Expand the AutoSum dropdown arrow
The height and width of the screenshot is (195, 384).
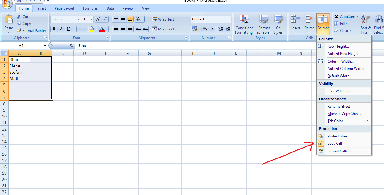(357, 17)
